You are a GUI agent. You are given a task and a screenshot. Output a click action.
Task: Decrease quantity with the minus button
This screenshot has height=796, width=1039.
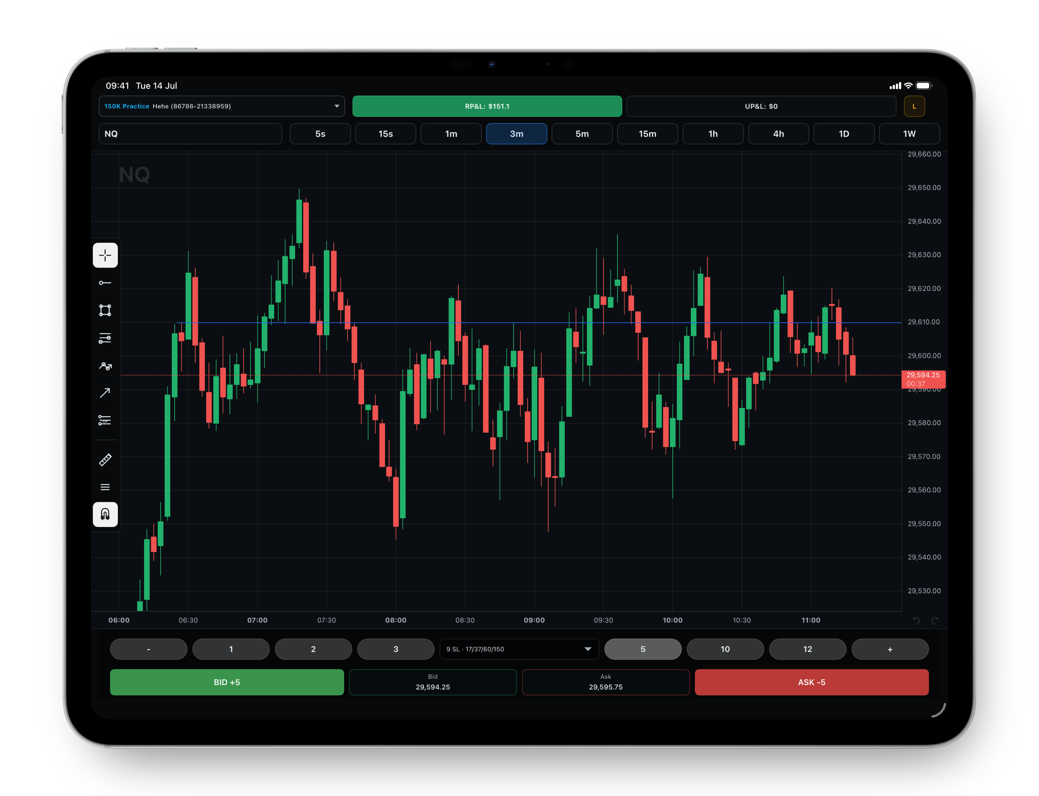(148, 649)
